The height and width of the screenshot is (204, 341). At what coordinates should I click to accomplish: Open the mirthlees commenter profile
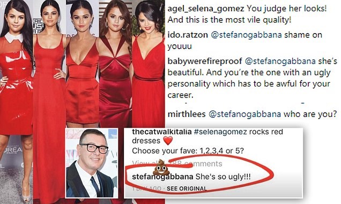click(187, 114)
